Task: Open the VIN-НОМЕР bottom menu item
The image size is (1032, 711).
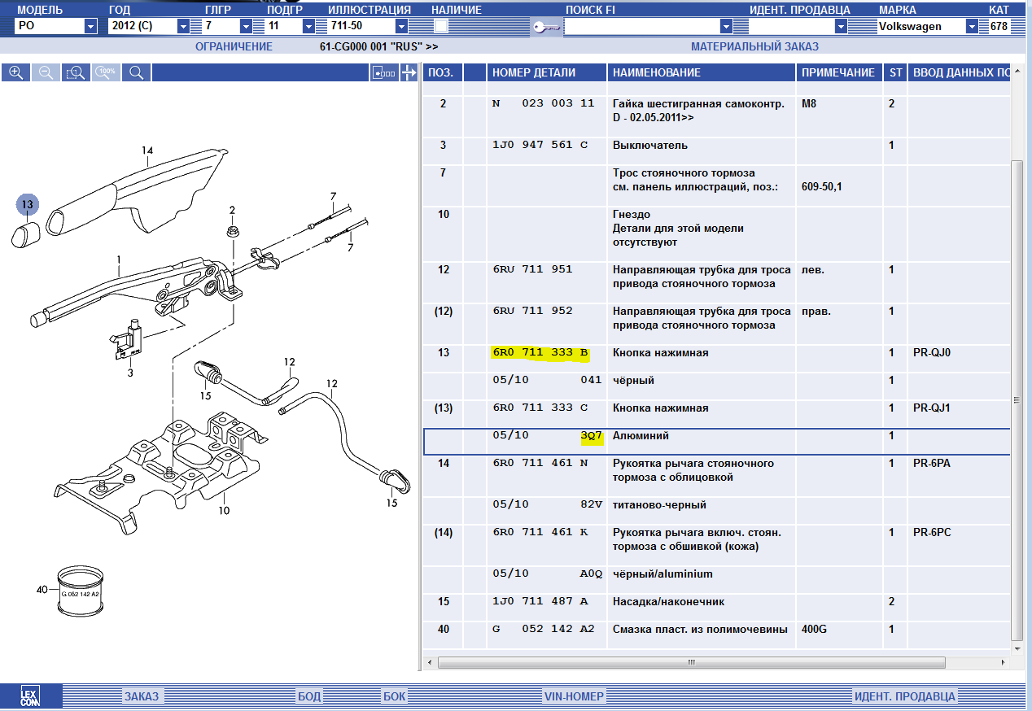Action: [574, 696]
